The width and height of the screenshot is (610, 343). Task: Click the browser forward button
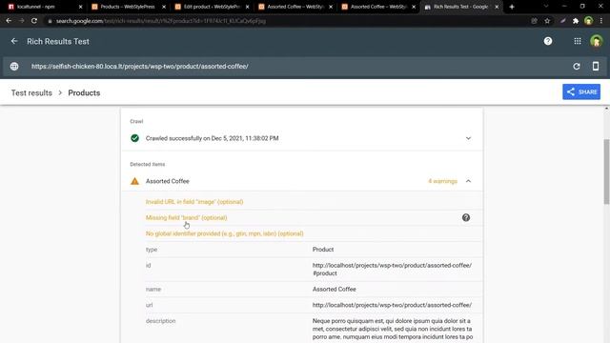click(21, 21)
